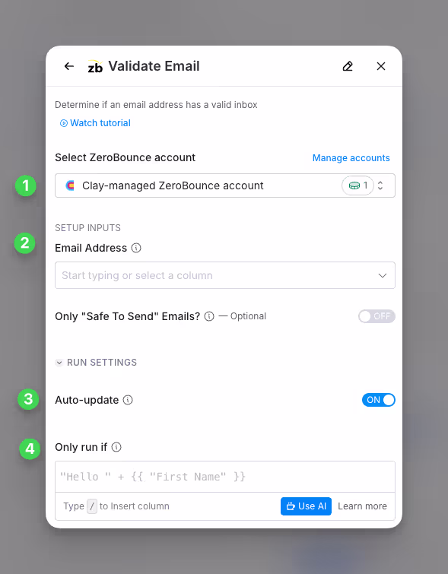
Task: Click the Safe To Send info icon
Action: point(209,316)
